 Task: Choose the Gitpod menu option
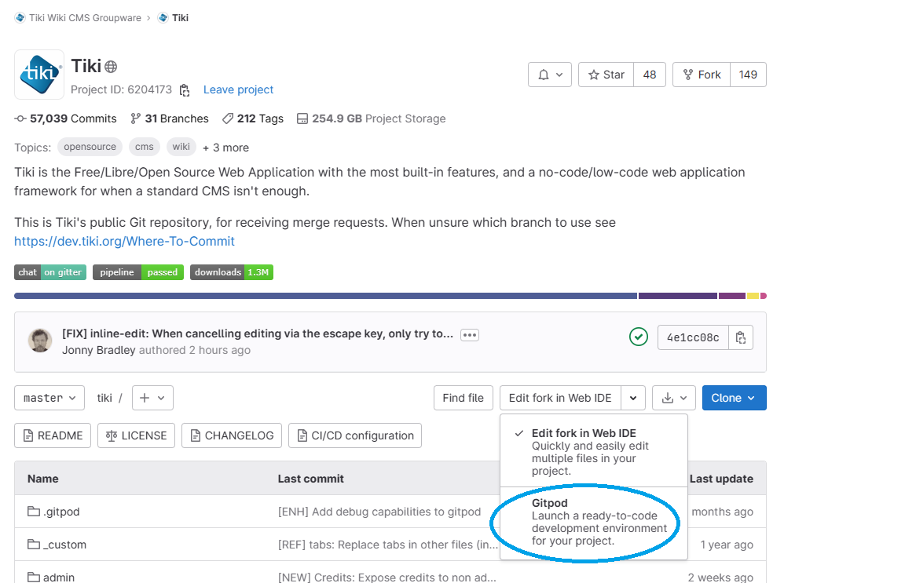(594, 522)
